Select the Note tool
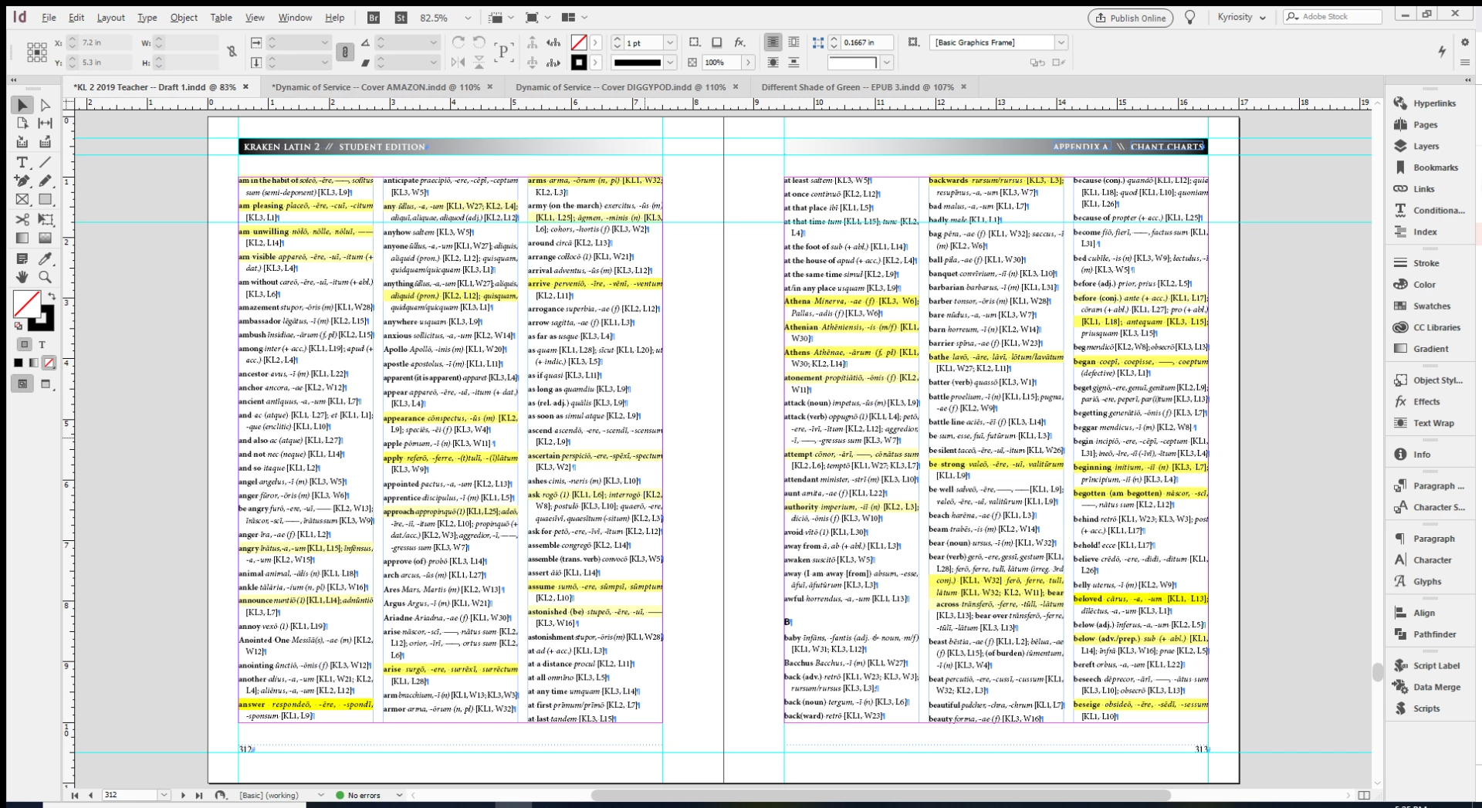The width and height of the screenshot is (1482, 808). pos(22,259)
